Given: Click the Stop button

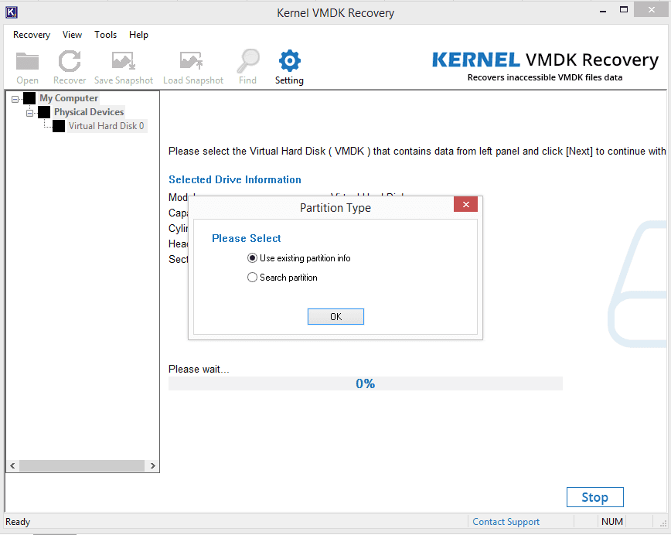Looking at the screenshot, I should [x=594, y=497].
